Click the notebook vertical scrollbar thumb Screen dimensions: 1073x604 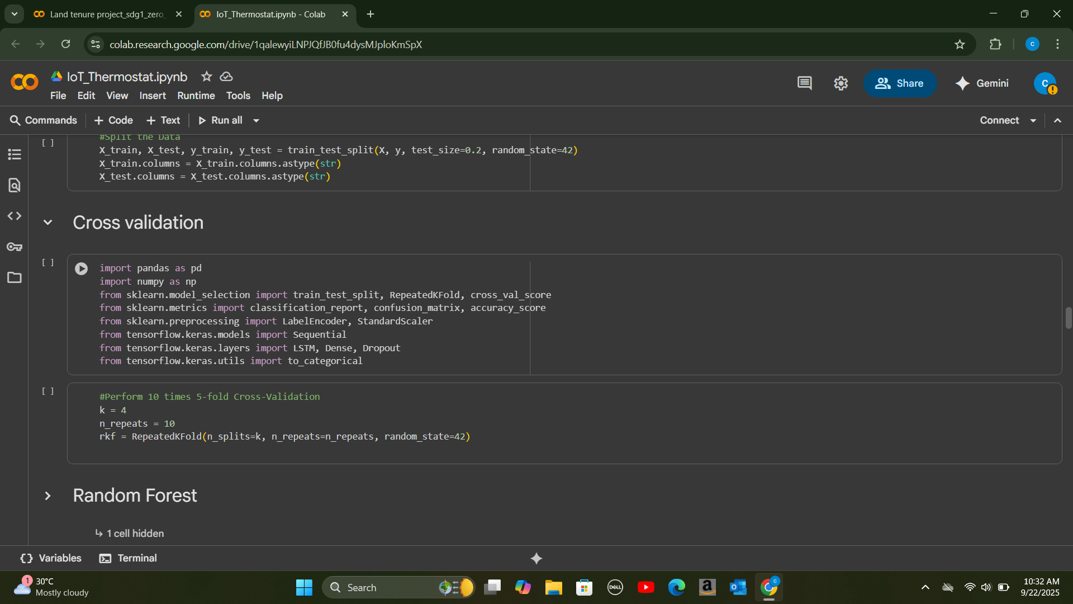pos(1068,318)
